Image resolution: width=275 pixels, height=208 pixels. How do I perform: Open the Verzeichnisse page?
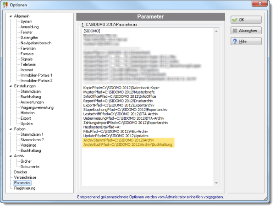tap(25, 177)
